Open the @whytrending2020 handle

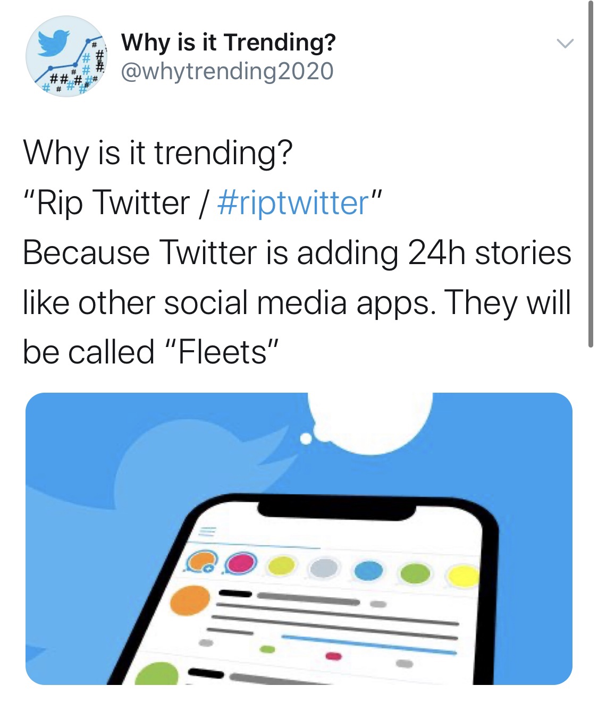[x=227, y=71]
